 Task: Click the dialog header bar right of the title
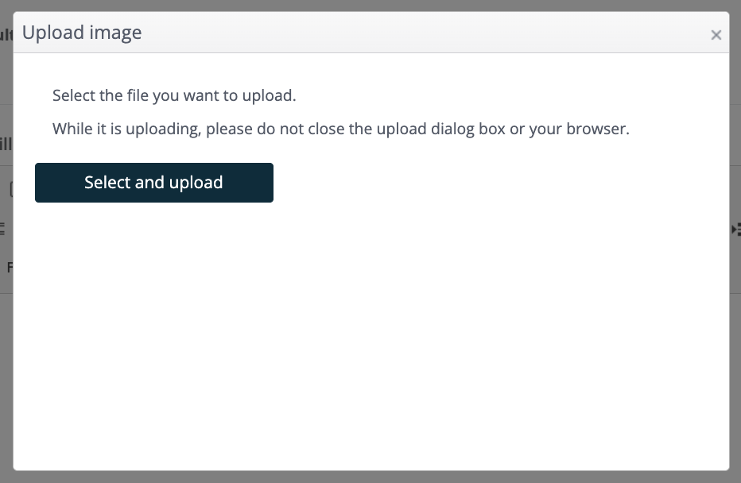click(425, 33)
